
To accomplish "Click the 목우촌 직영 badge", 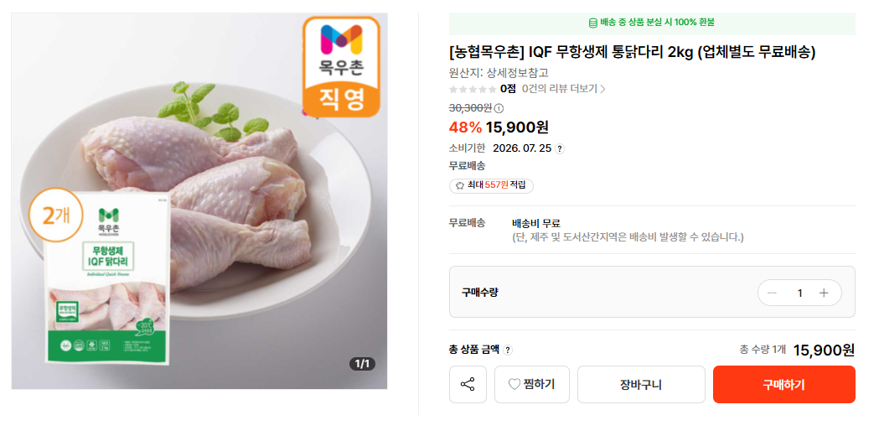I will pos(342,67).
